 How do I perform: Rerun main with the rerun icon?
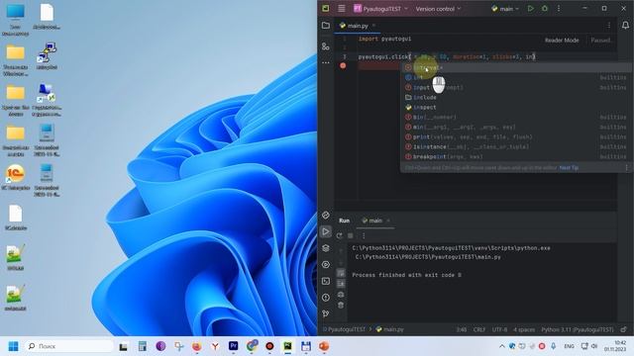[x=339, y=235]
